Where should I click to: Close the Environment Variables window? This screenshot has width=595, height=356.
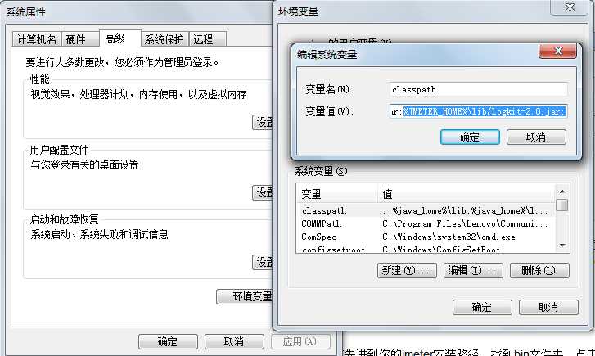coord(569,7)
